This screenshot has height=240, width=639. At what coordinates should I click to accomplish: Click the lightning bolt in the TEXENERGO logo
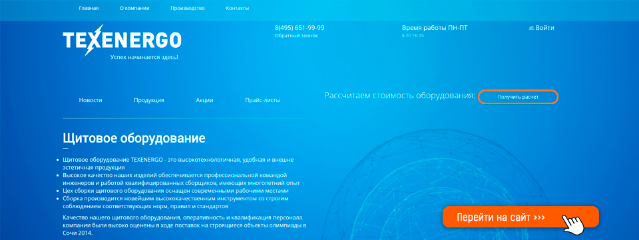(94, 40)
